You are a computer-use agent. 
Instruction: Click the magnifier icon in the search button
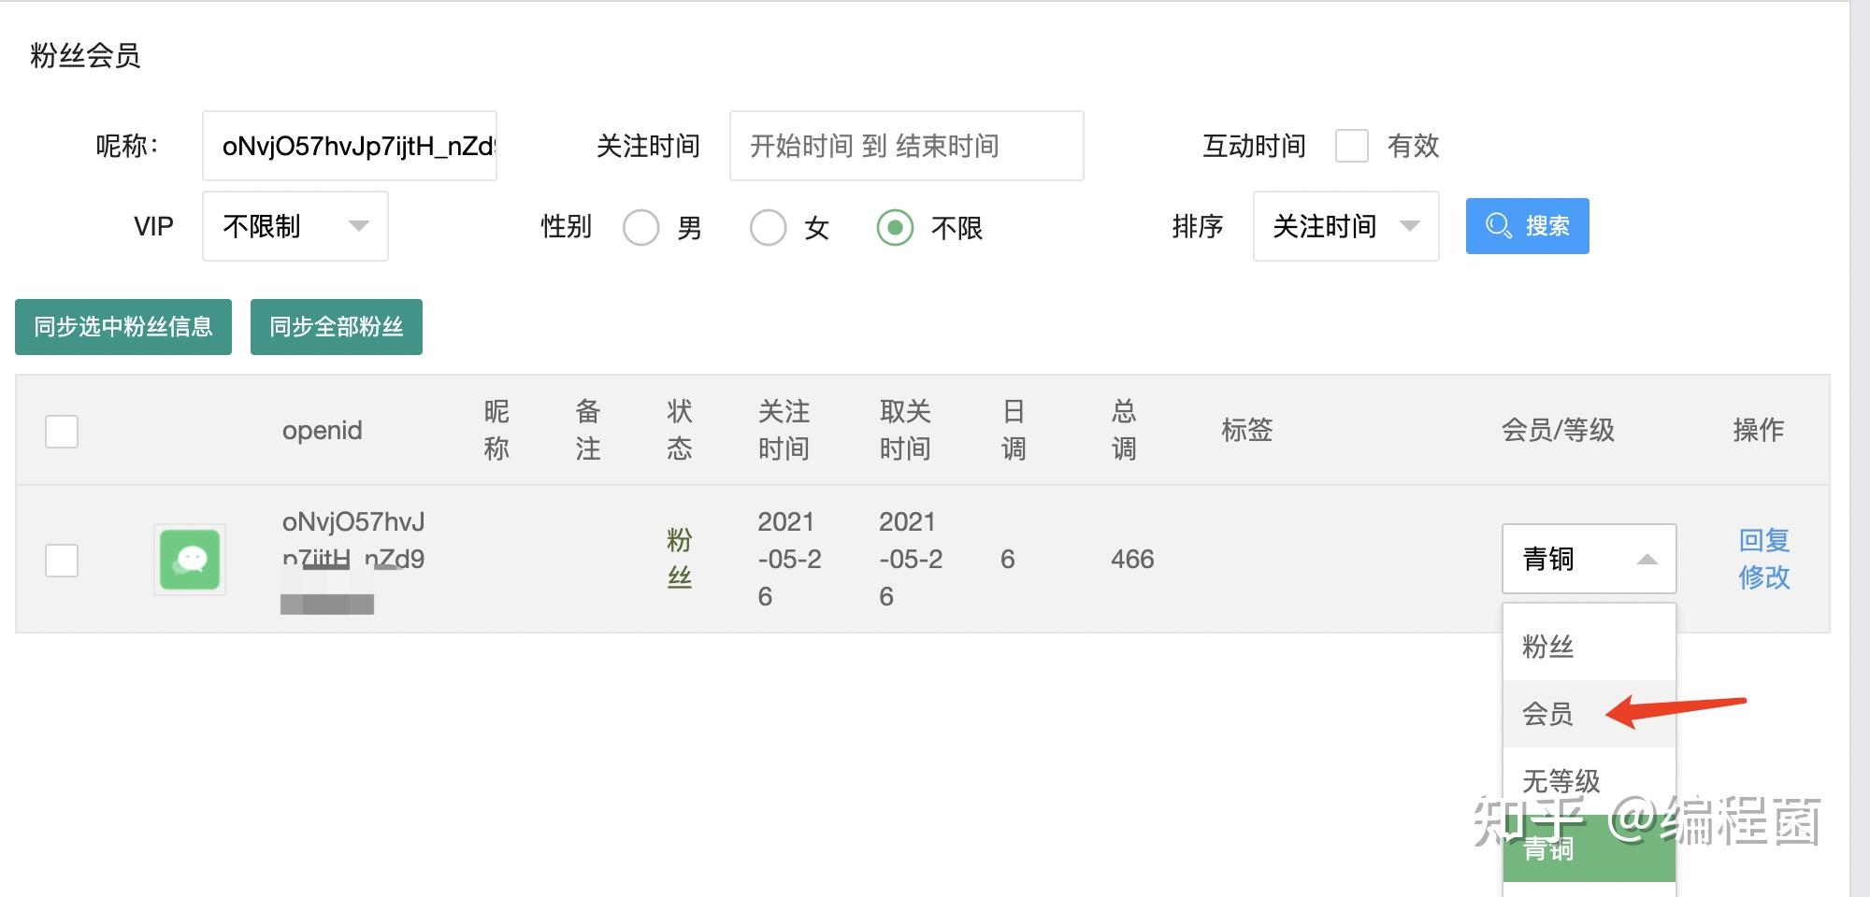1498,226
